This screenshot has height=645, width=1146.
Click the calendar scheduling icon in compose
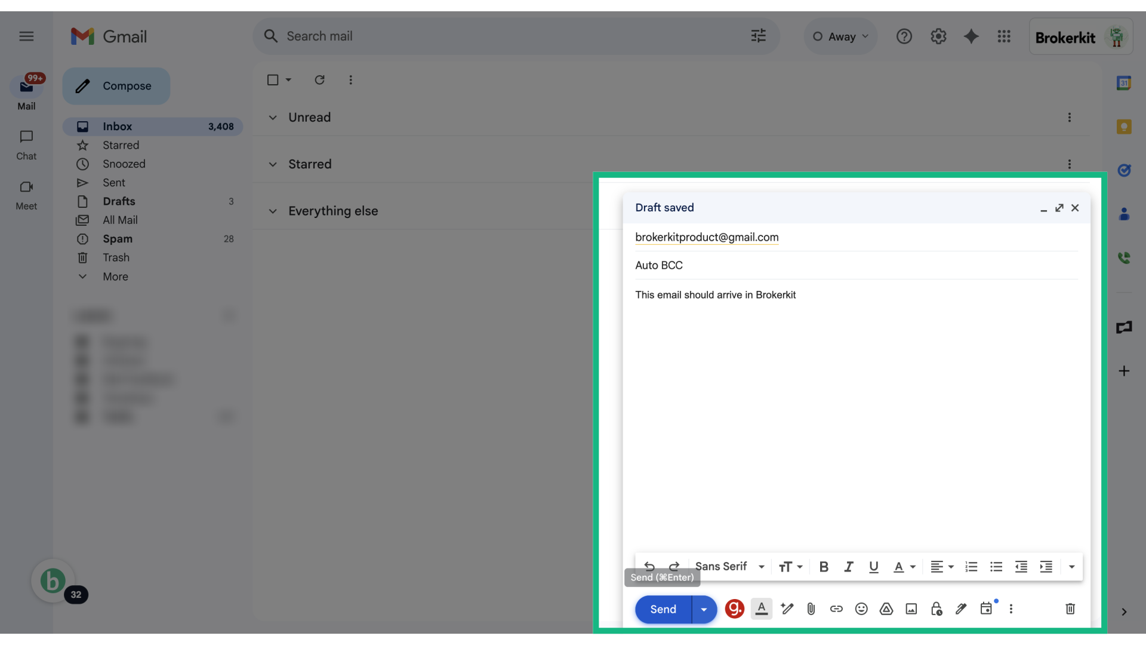pyautogui.click(x=987, y=608)
